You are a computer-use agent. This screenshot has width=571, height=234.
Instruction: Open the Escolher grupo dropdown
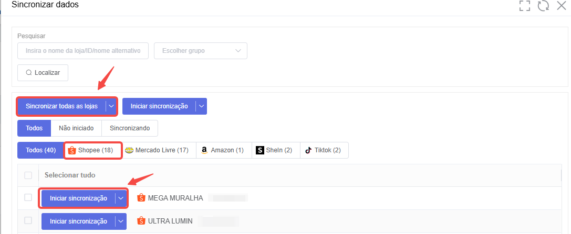point(201,51)
